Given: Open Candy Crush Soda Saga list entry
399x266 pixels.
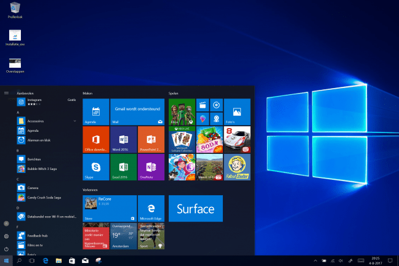Looking at the screenshot, I should pos(47,197).
